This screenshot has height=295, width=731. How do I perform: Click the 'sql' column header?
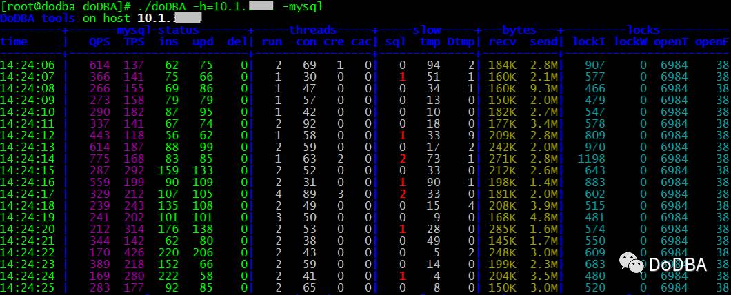pyautogui.click(x=396, y=41)
